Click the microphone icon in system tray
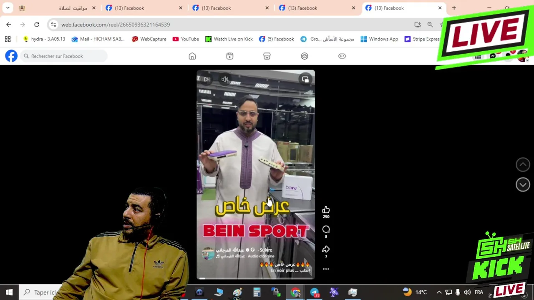 point(458,292)
